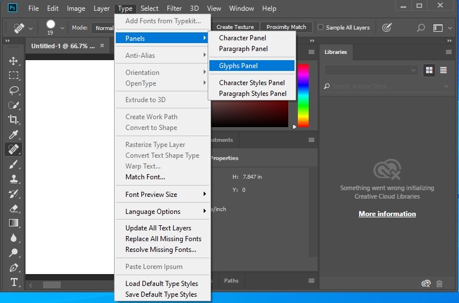Expand the toolbar with double-arrow
This screenshot has height=303, width=459.
(x=7, y=41)
